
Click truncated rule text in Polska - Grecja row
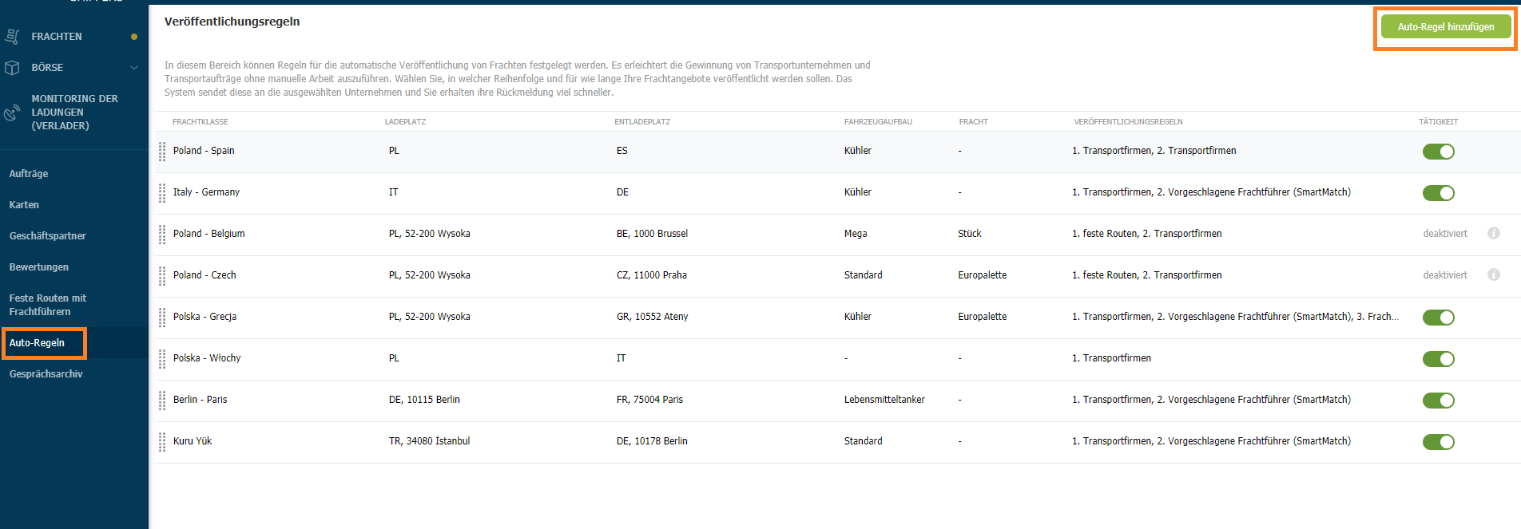point(1235,317)
